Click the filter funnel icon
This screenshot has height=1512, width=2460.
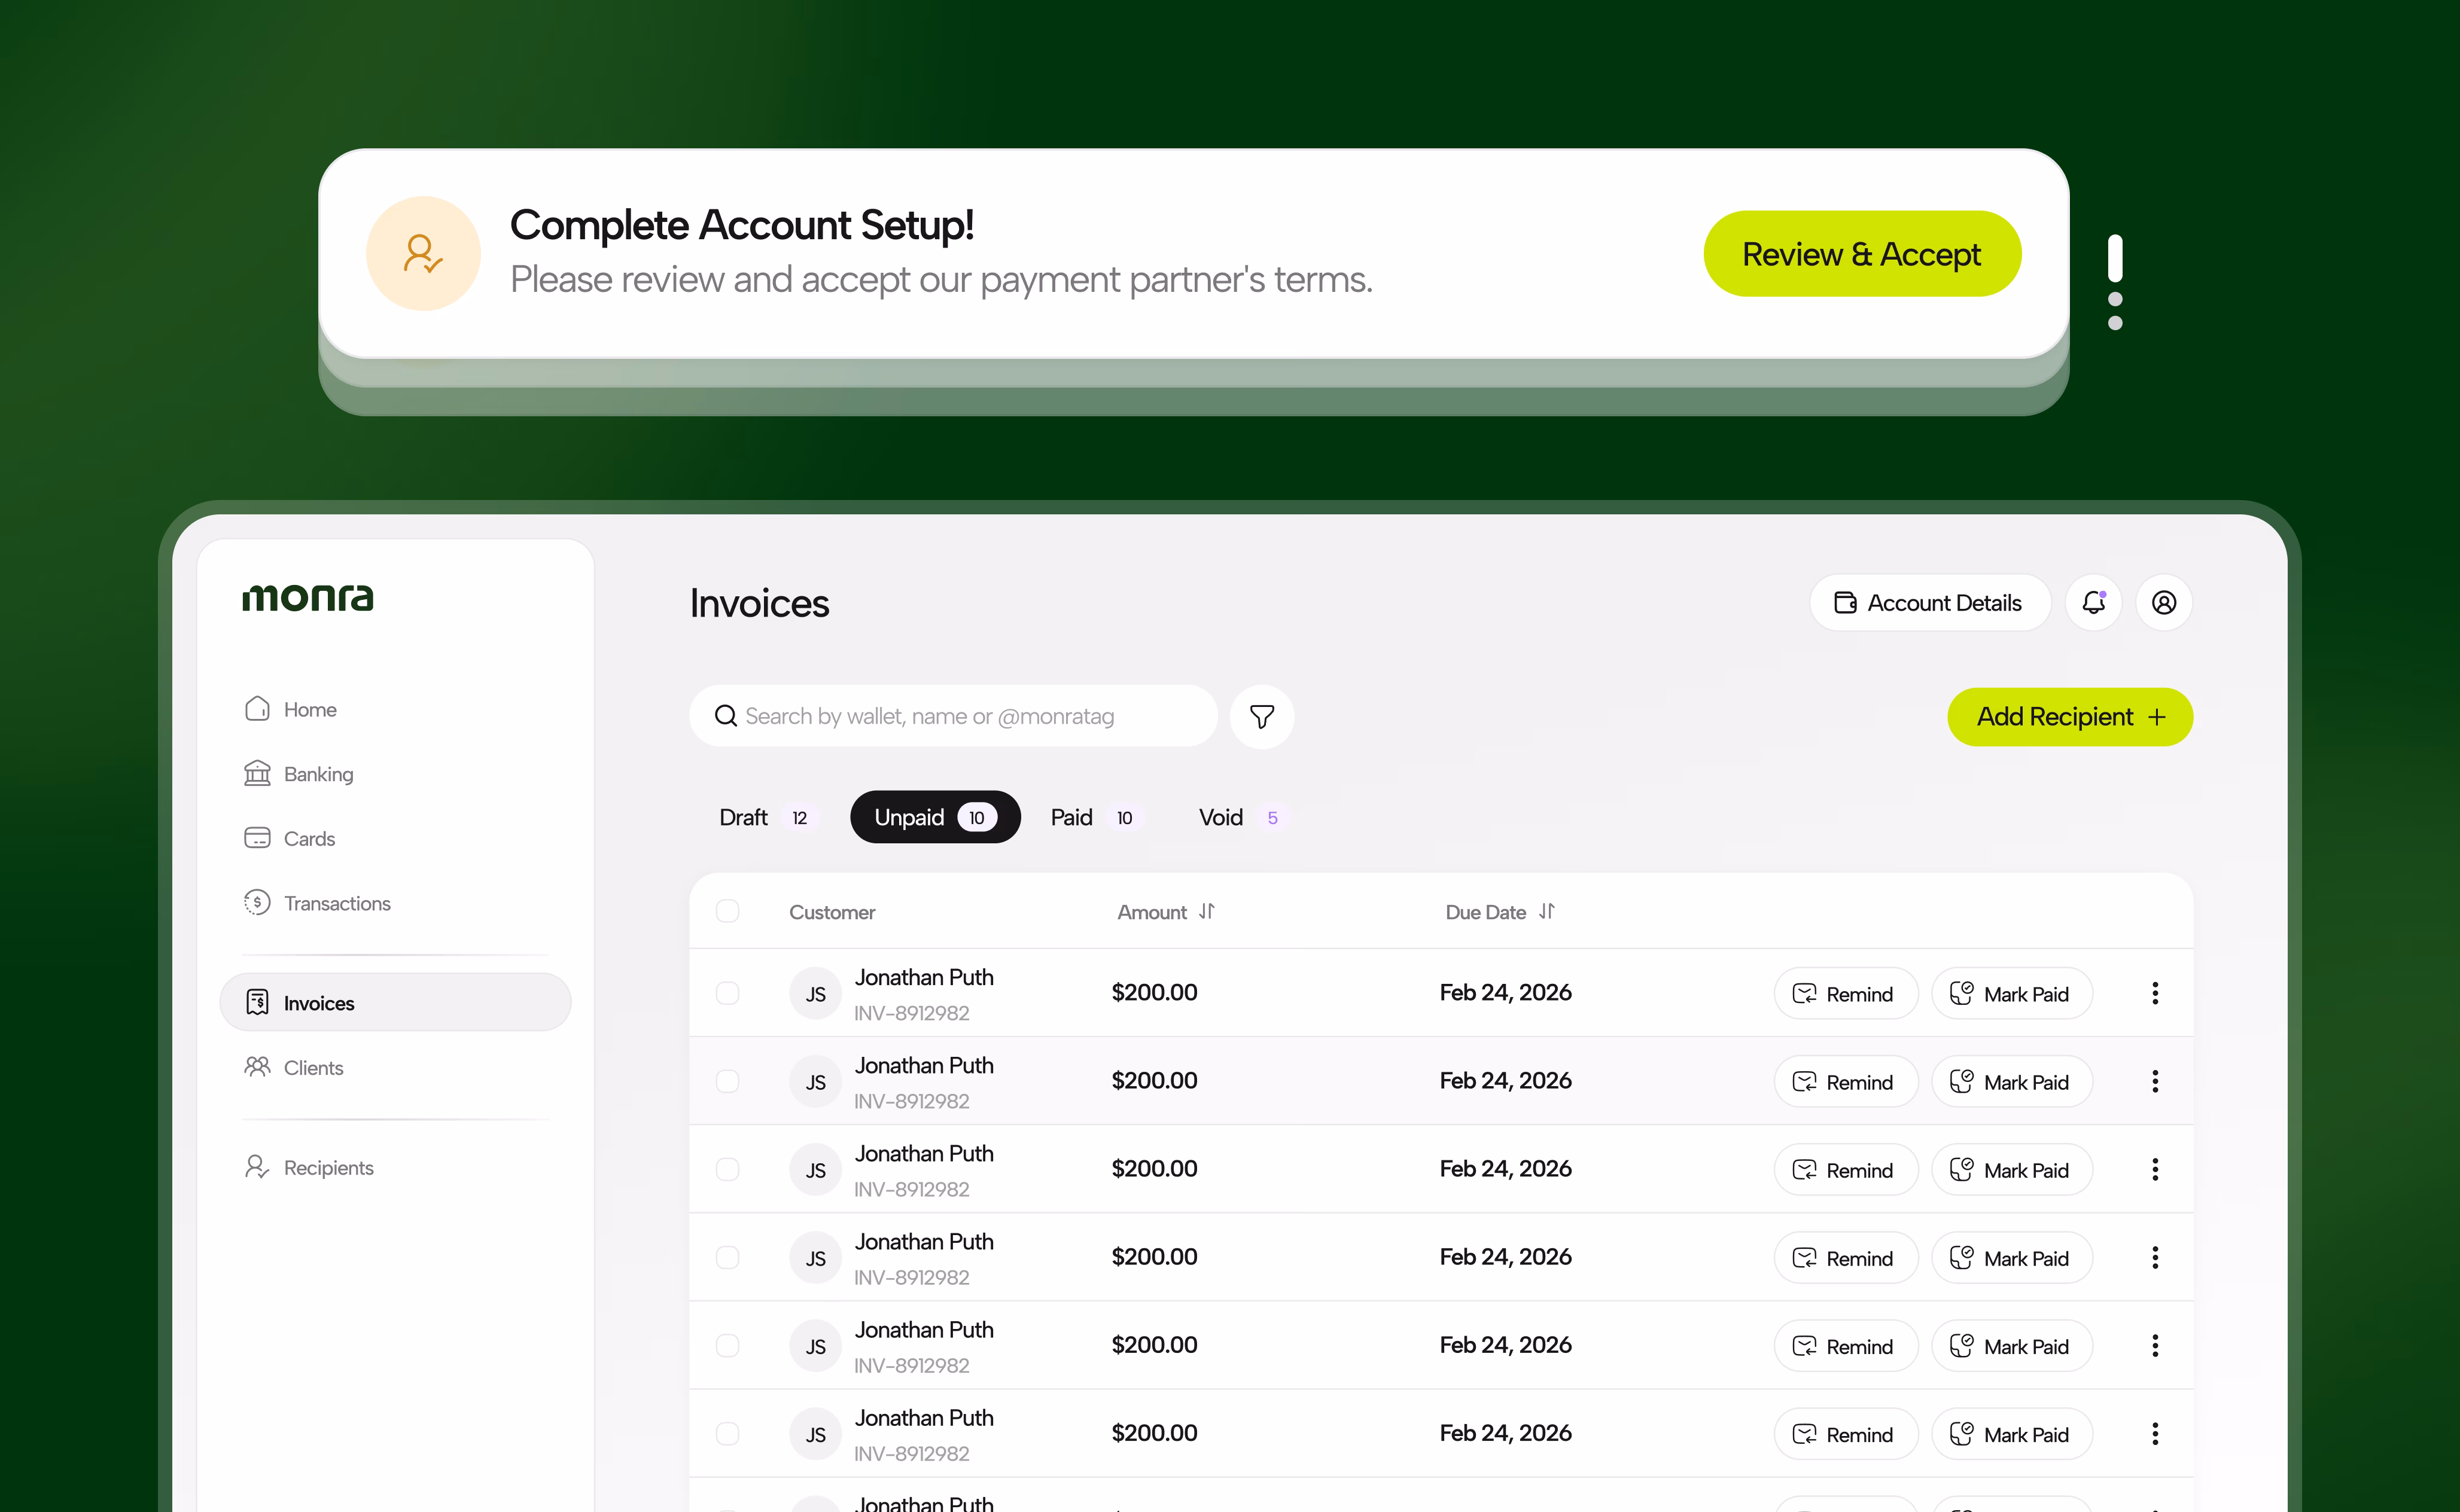tap(1262, 716)
